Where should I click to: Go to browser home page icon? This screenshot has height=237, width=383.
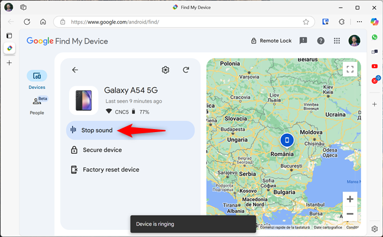pos(43,22)
